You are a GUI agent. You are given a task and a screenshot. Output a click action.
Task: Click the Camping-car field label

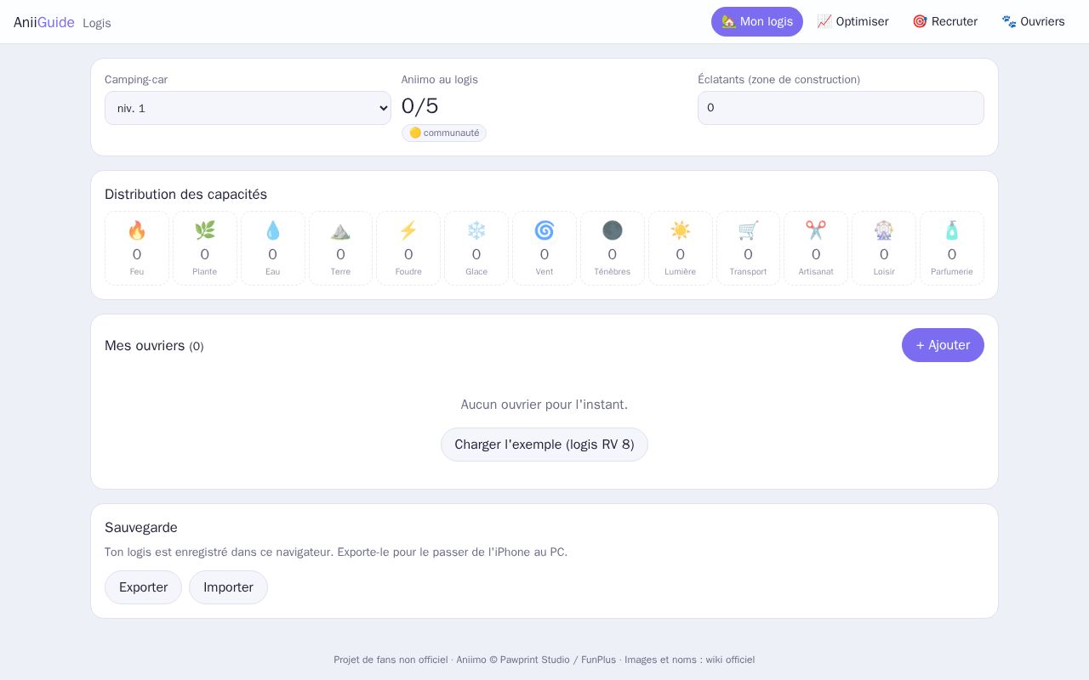pos(136,80)
